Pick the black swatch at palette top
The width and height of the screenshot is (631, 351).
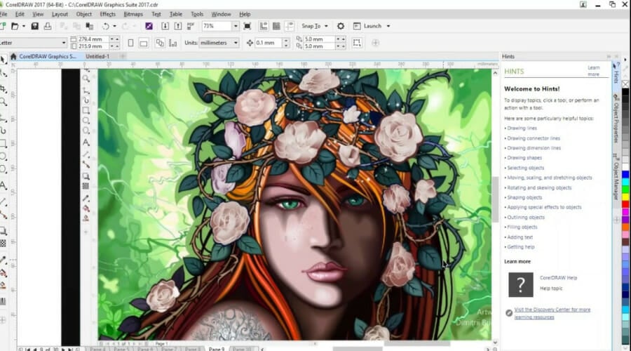pos(625,92)
